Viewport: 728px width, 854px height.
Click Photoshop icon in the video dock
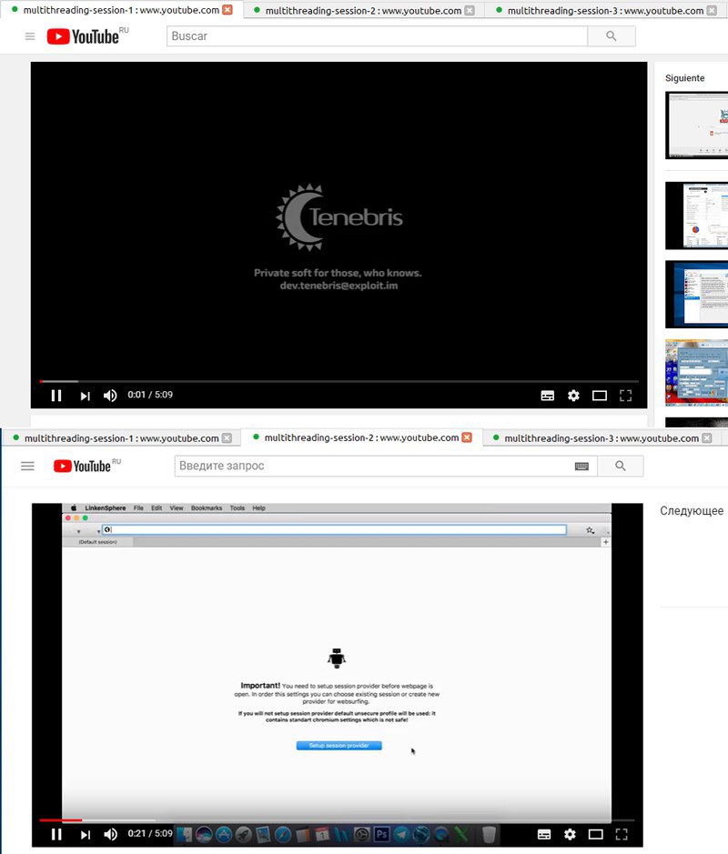(381, 834)
